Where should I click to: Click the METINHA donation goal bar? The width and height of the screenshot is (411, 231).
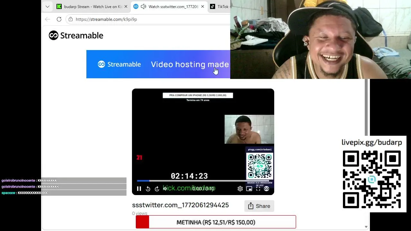(216, 222)
